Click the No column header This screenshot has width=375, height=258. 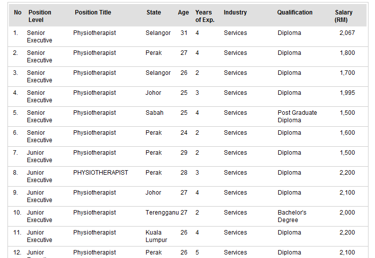(17, 12)
